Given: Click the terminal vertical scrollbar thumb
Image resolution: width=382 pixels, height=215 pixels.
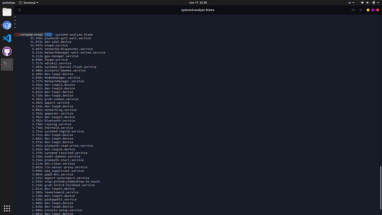Looking at the screenshot, I should [x=380, y=187].
